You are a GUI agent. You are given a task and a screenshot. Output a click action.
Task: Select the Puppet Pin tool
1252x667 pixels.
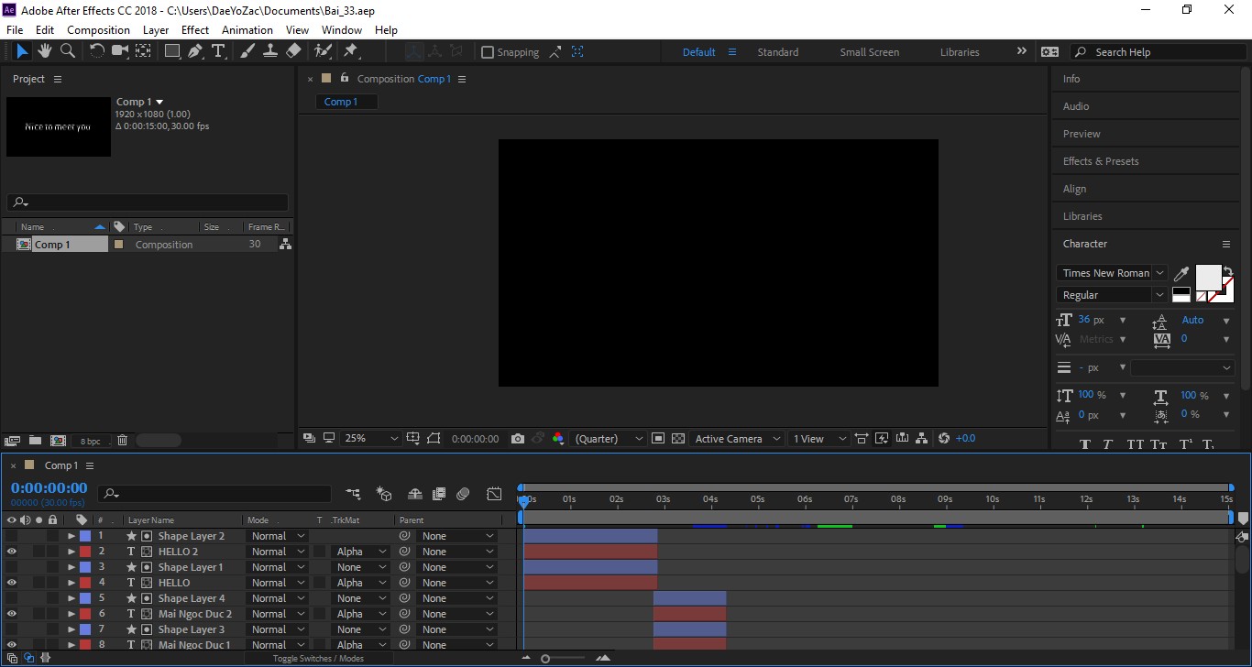pyautogui.click(x=350, y=51)
